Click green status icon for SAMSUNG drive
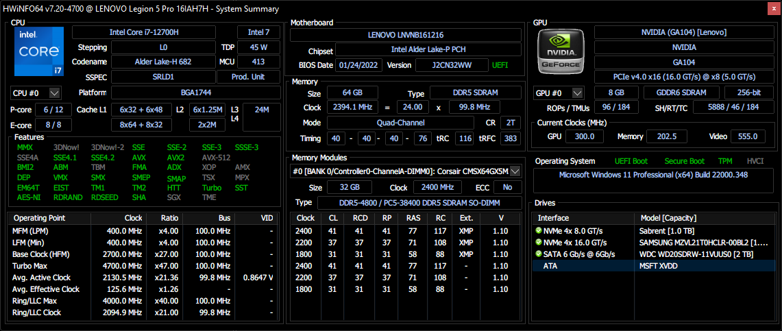782x331 pixels. [539, 243]
